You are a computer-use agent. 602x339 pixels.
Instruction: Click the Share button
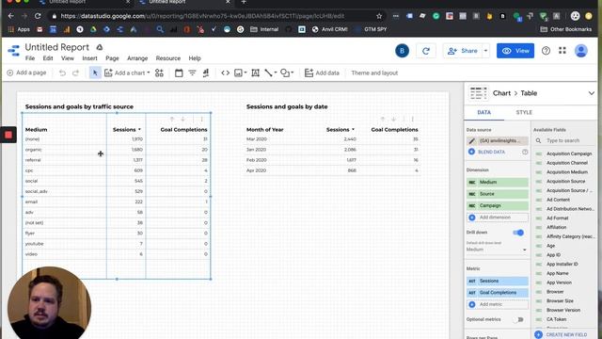[x=463, y=51]
